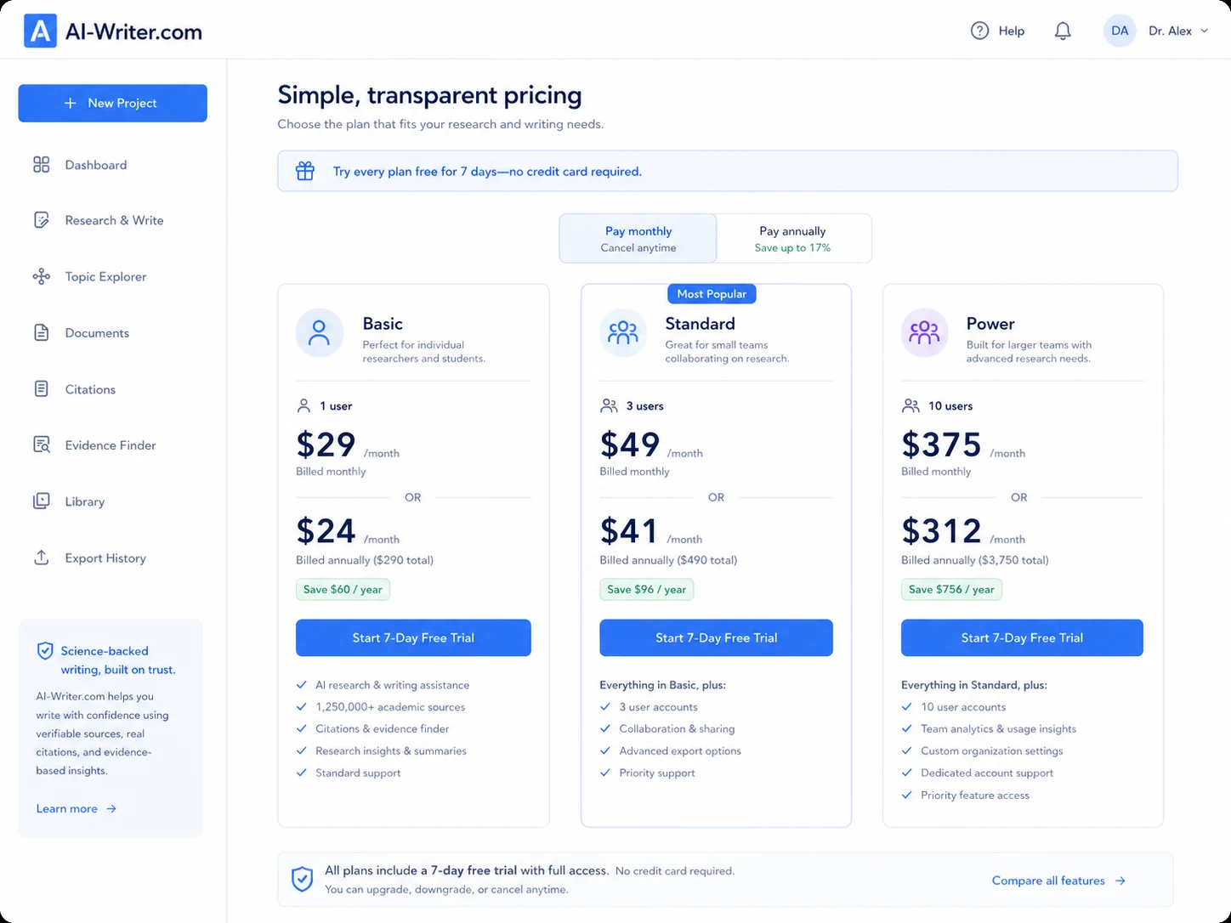This screenshot has width=1231, height=923.
Task: Click 'Billed annually ($490 total)' text
Action: click(x=668, y=560)
